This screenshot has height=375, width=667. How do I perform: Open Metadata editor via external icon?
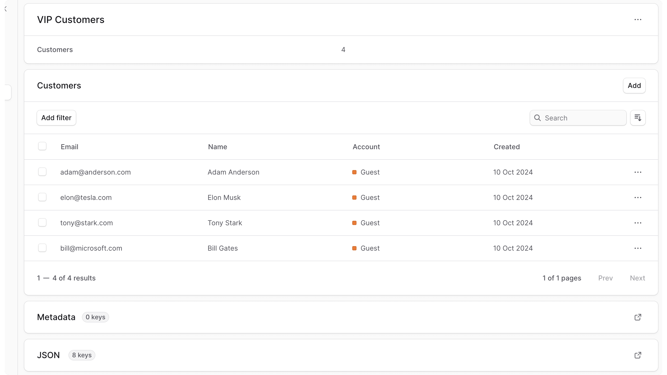[638, 317]
